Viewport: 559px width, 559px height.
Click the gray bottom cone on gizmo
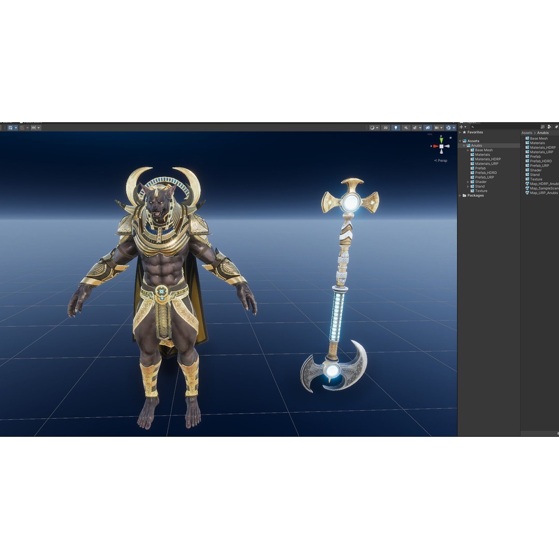[x=442, y=152]
